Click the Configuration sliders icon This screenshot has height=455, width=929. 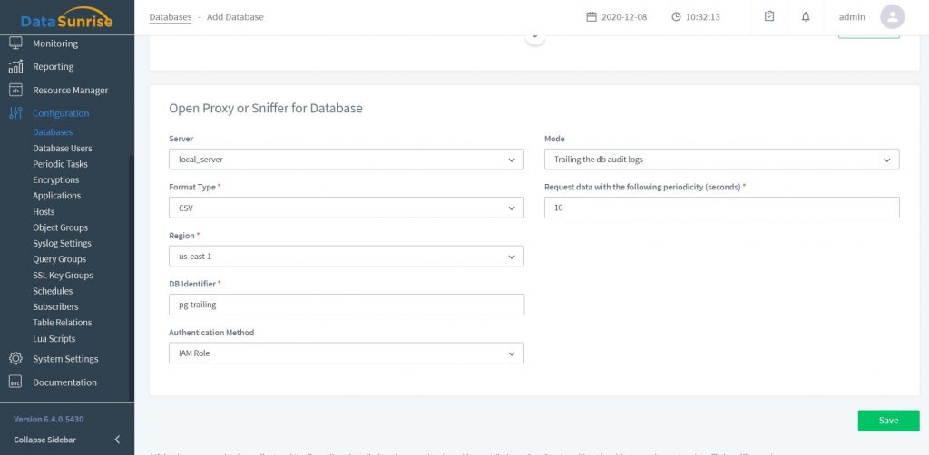pos(15,114)
